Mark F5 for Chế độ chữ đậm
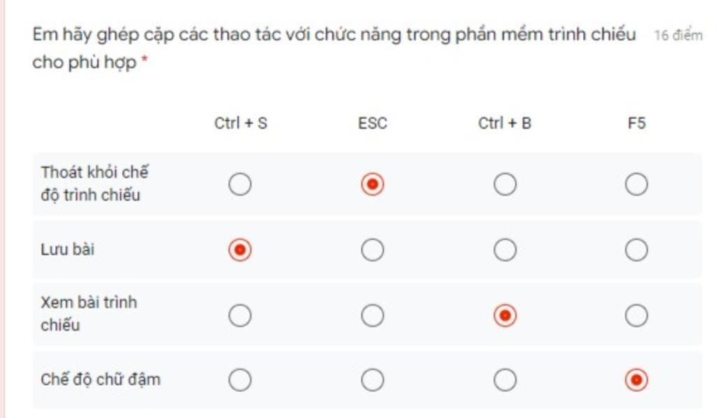The height and width of the screenshot is (418, 716). (636, 380)
